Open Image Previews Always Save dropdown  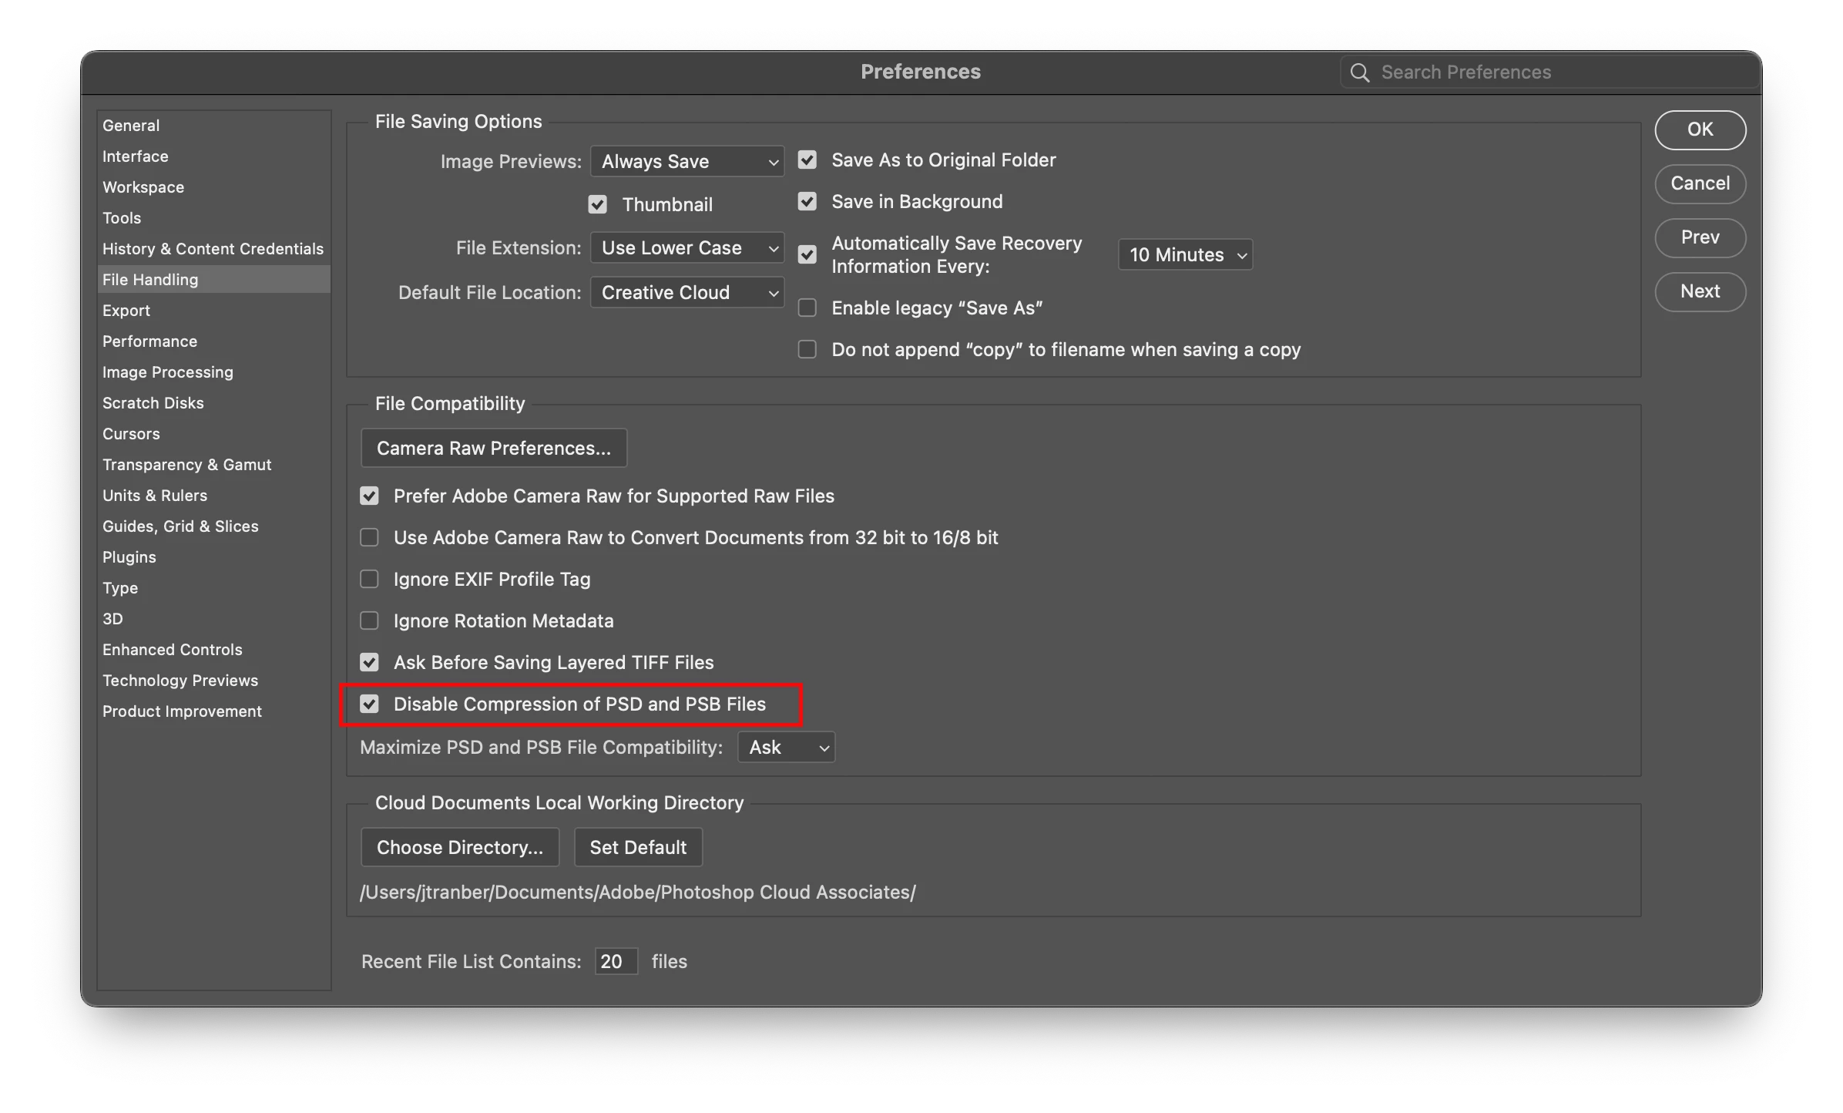point(687,161)
